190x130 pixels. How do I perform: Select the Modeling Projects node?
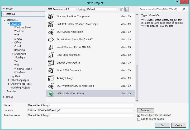20,88
